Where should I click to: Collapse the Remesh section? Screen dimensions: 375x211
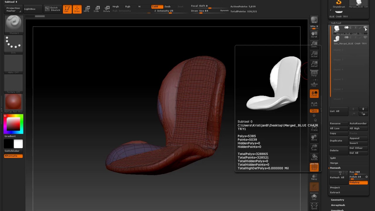point(335,168)
